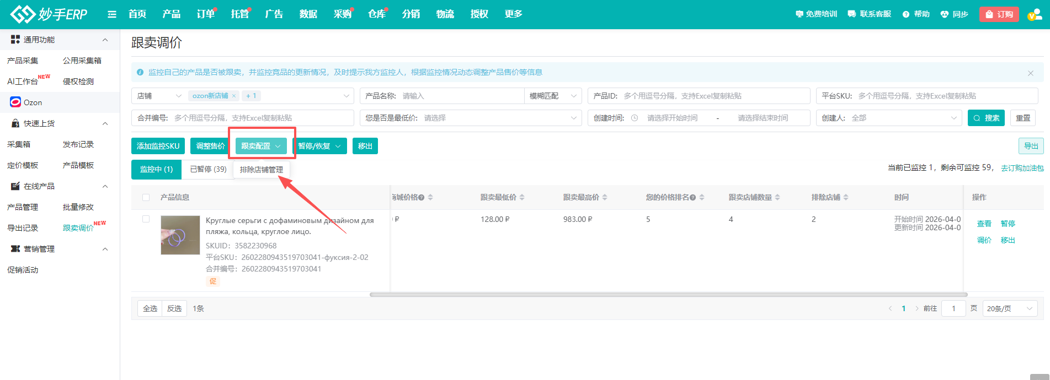1050x380 pixels.
Task: Open the 仓库 top menu
Action: point(377,14)
